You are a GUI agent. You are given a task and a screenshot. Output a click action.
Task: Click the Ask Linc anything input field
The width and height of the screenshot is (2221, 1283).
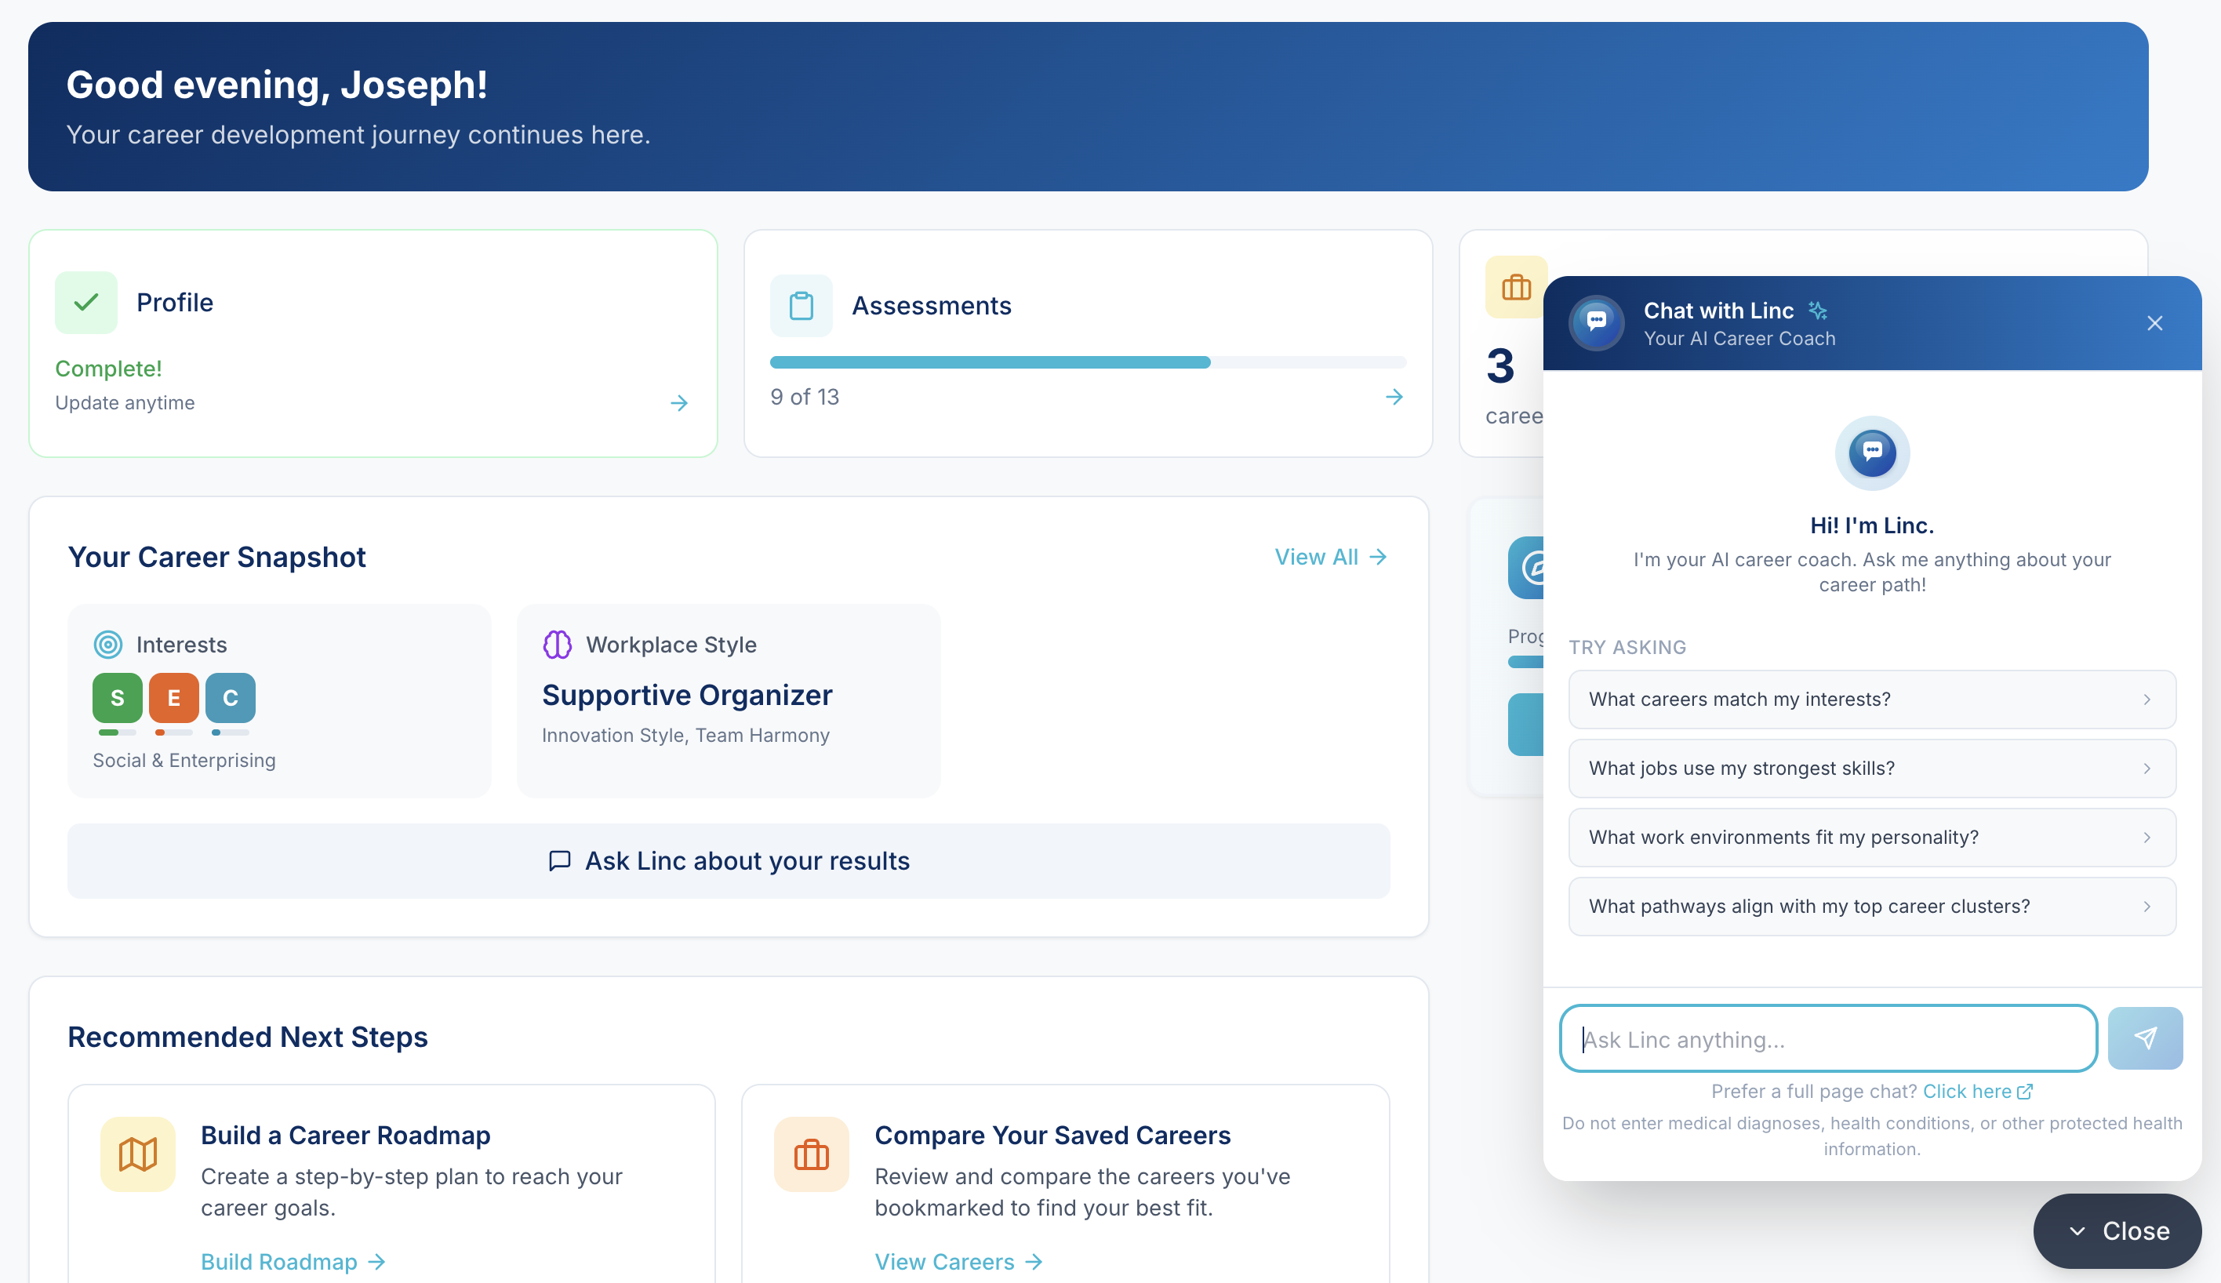[x=1828, y=1039]
